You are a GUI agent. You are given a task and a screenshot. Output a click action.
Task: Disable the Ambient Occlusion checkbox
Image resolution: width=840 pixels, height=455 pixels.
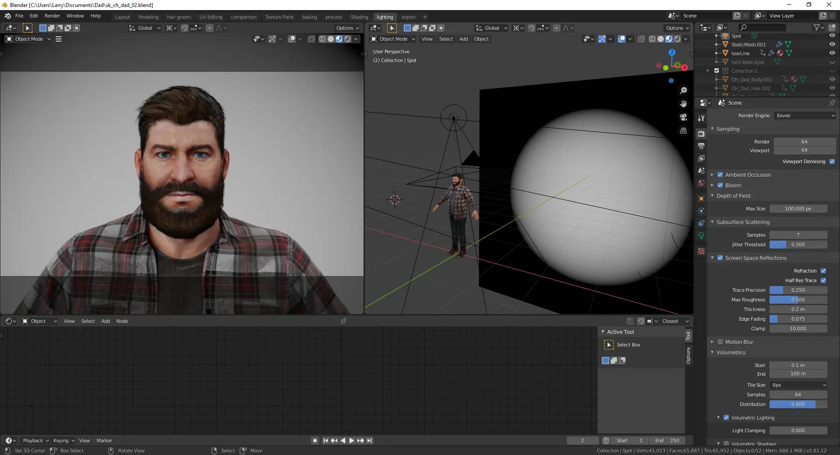[x=720, y=175]
